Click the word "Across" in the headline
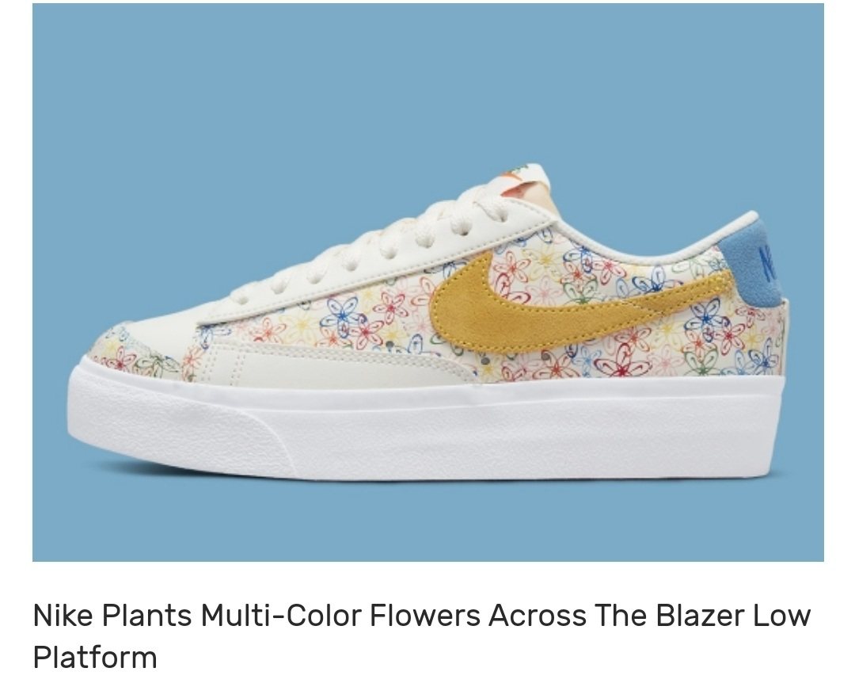 (x=537, y=615)
